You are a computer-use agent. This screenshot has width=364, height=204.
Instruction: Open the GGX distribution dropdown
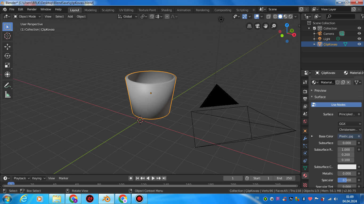[350, 124]
